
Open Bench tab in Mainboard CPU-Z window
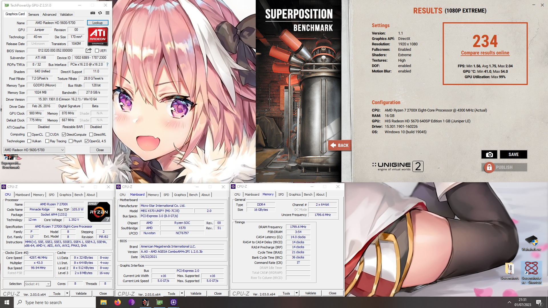(x=193, y=195)
